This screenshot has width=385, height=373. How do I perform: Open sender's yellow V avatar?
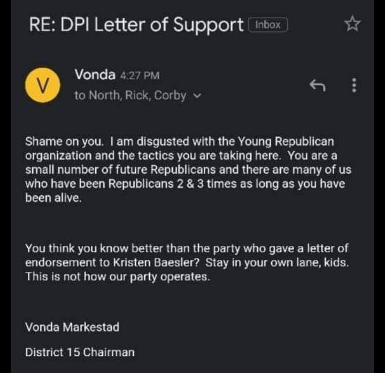click(x=43, y=85)
